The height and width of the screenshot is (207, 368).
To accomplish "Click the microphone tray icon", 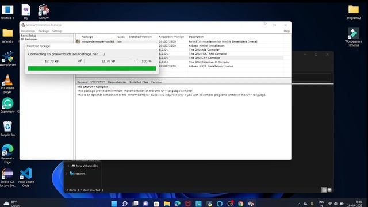I will (312, 204).
